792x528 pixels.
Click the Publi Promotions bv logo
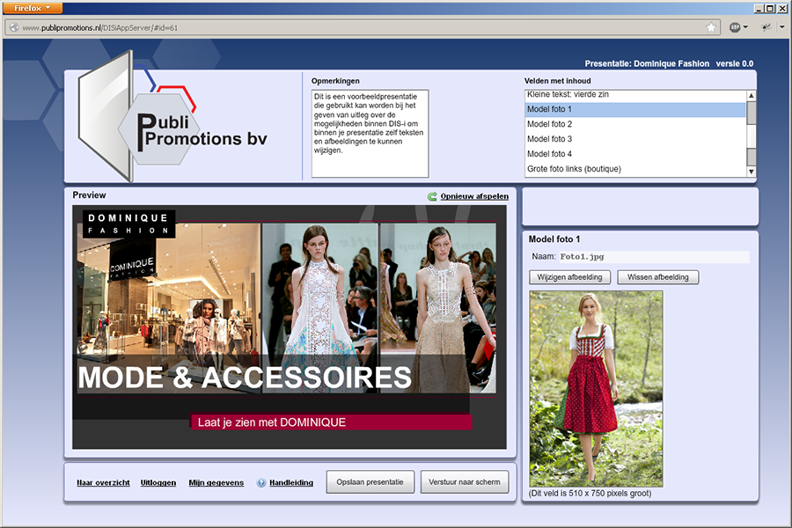click(x=172, y=116)
